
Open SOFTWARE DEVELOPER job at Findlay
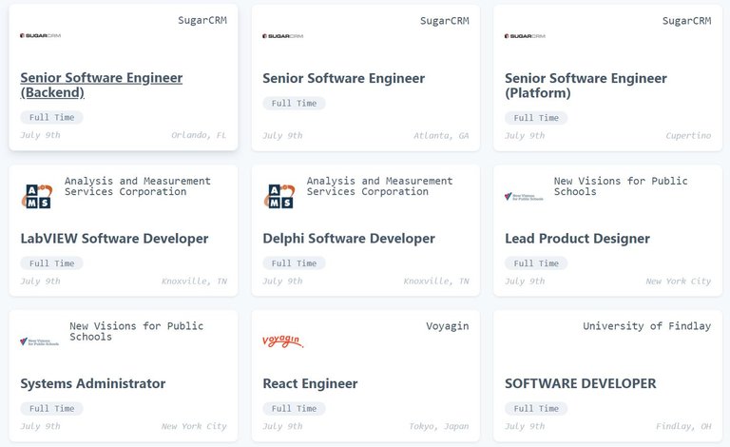point(581,383)
